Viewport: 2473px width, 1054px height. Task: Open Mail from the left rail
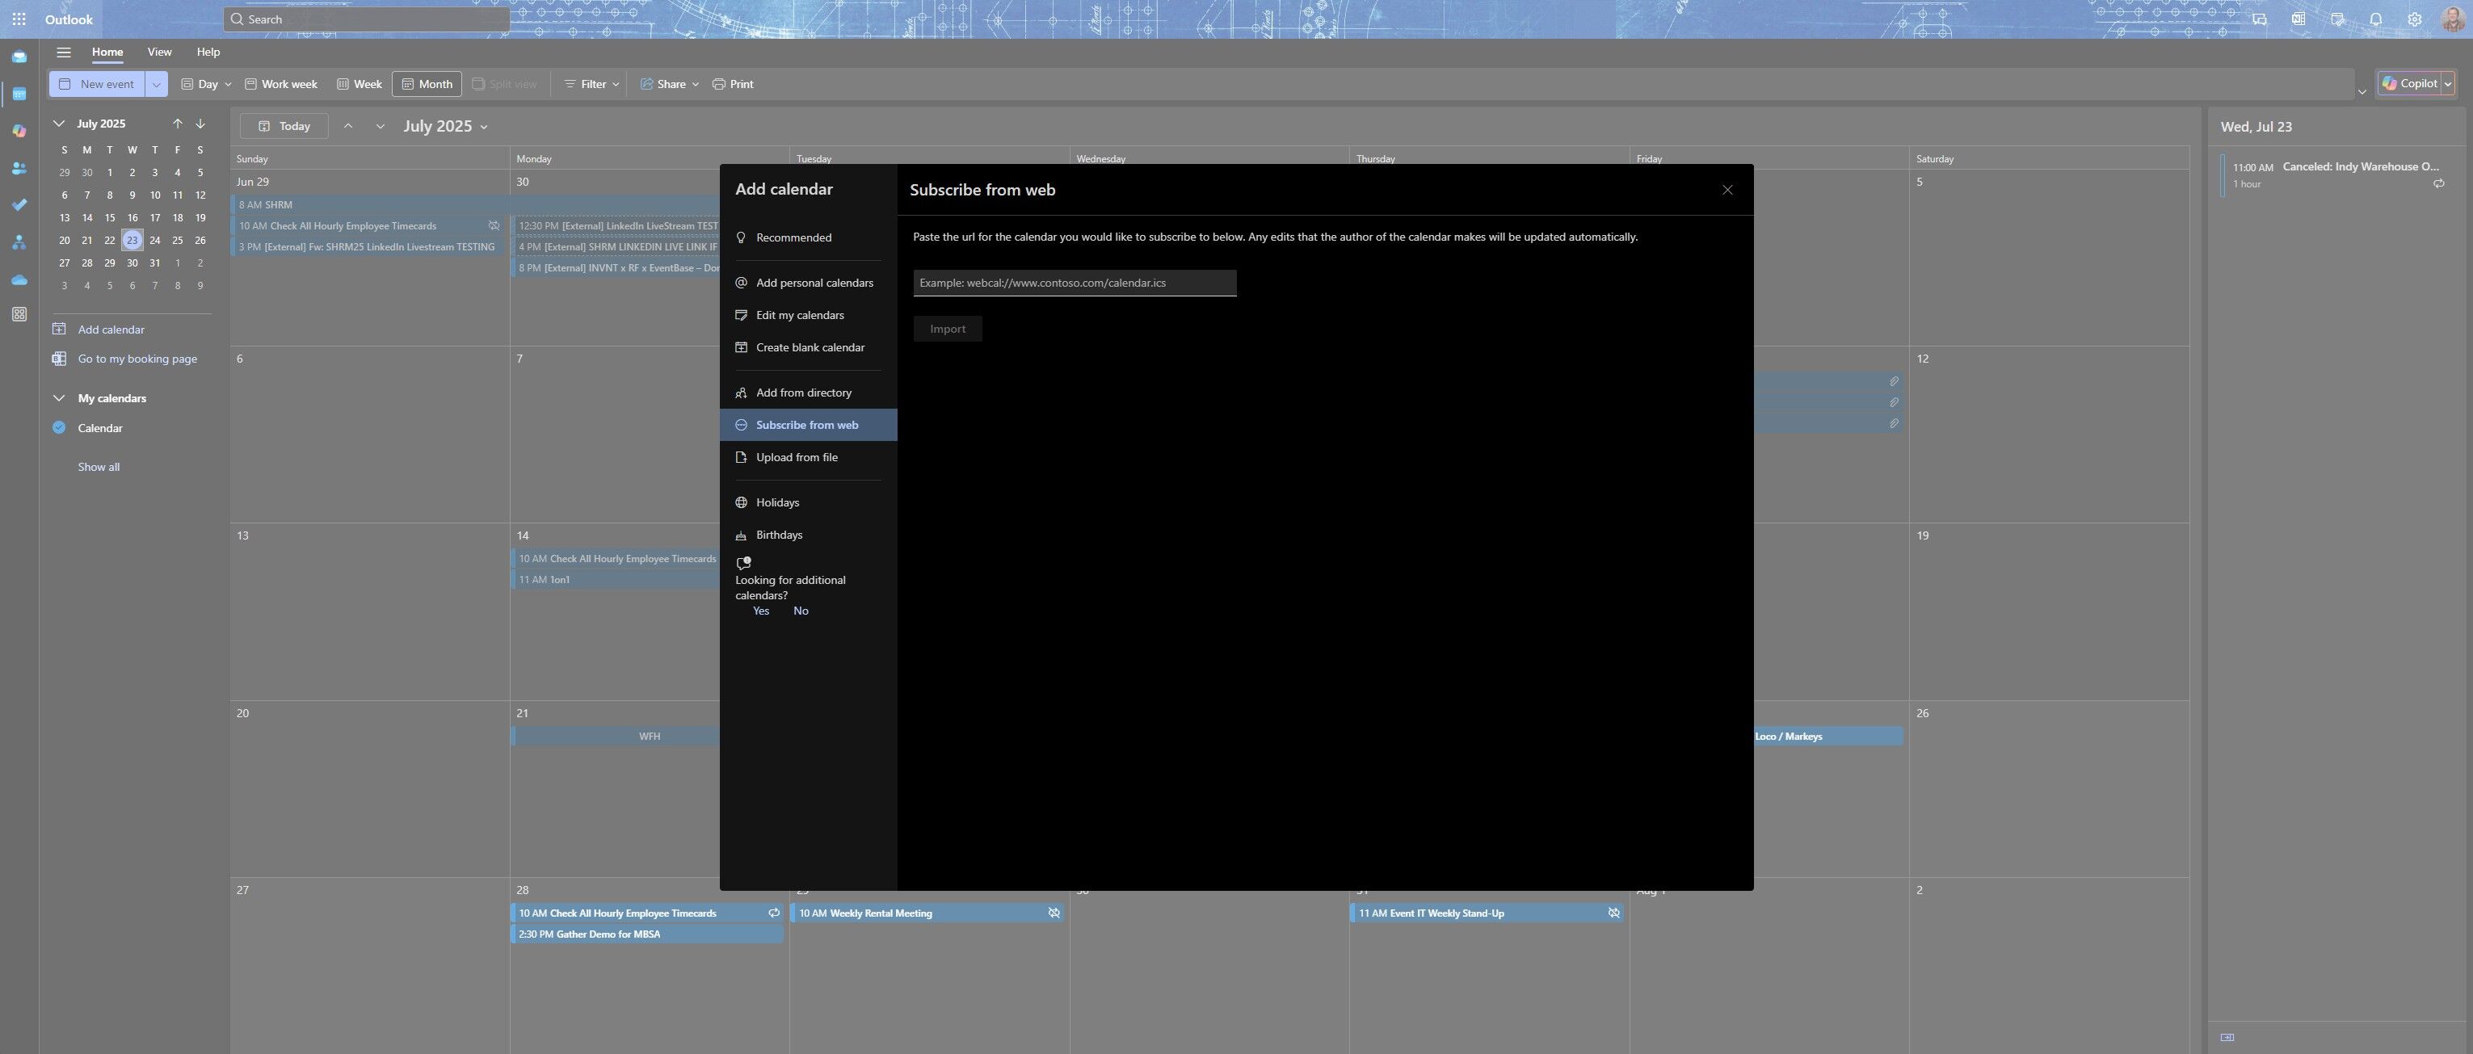(x=19, y=57)
